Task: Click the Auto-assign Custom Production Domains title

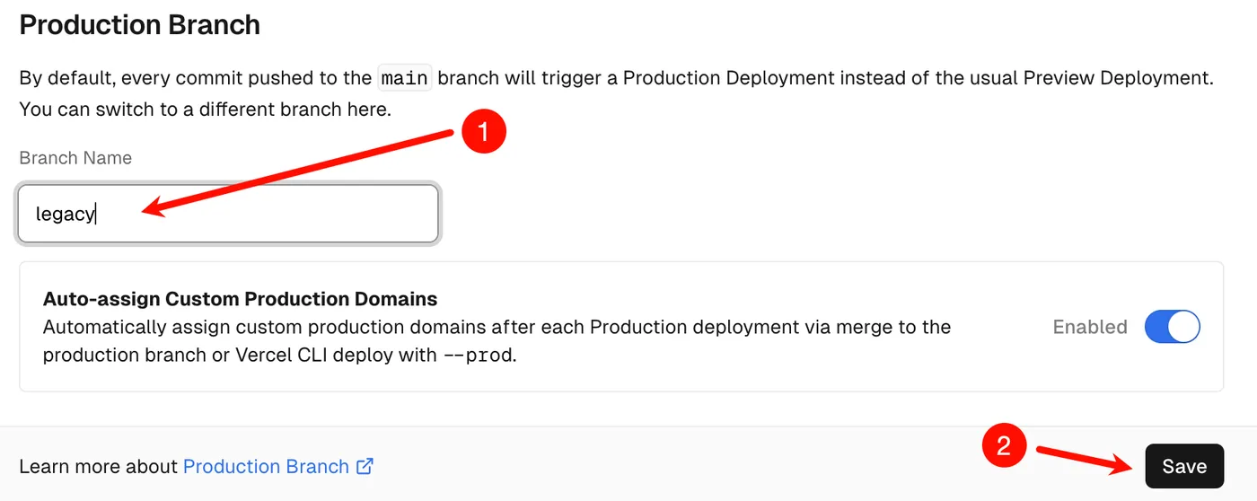Action: [240, 299]
